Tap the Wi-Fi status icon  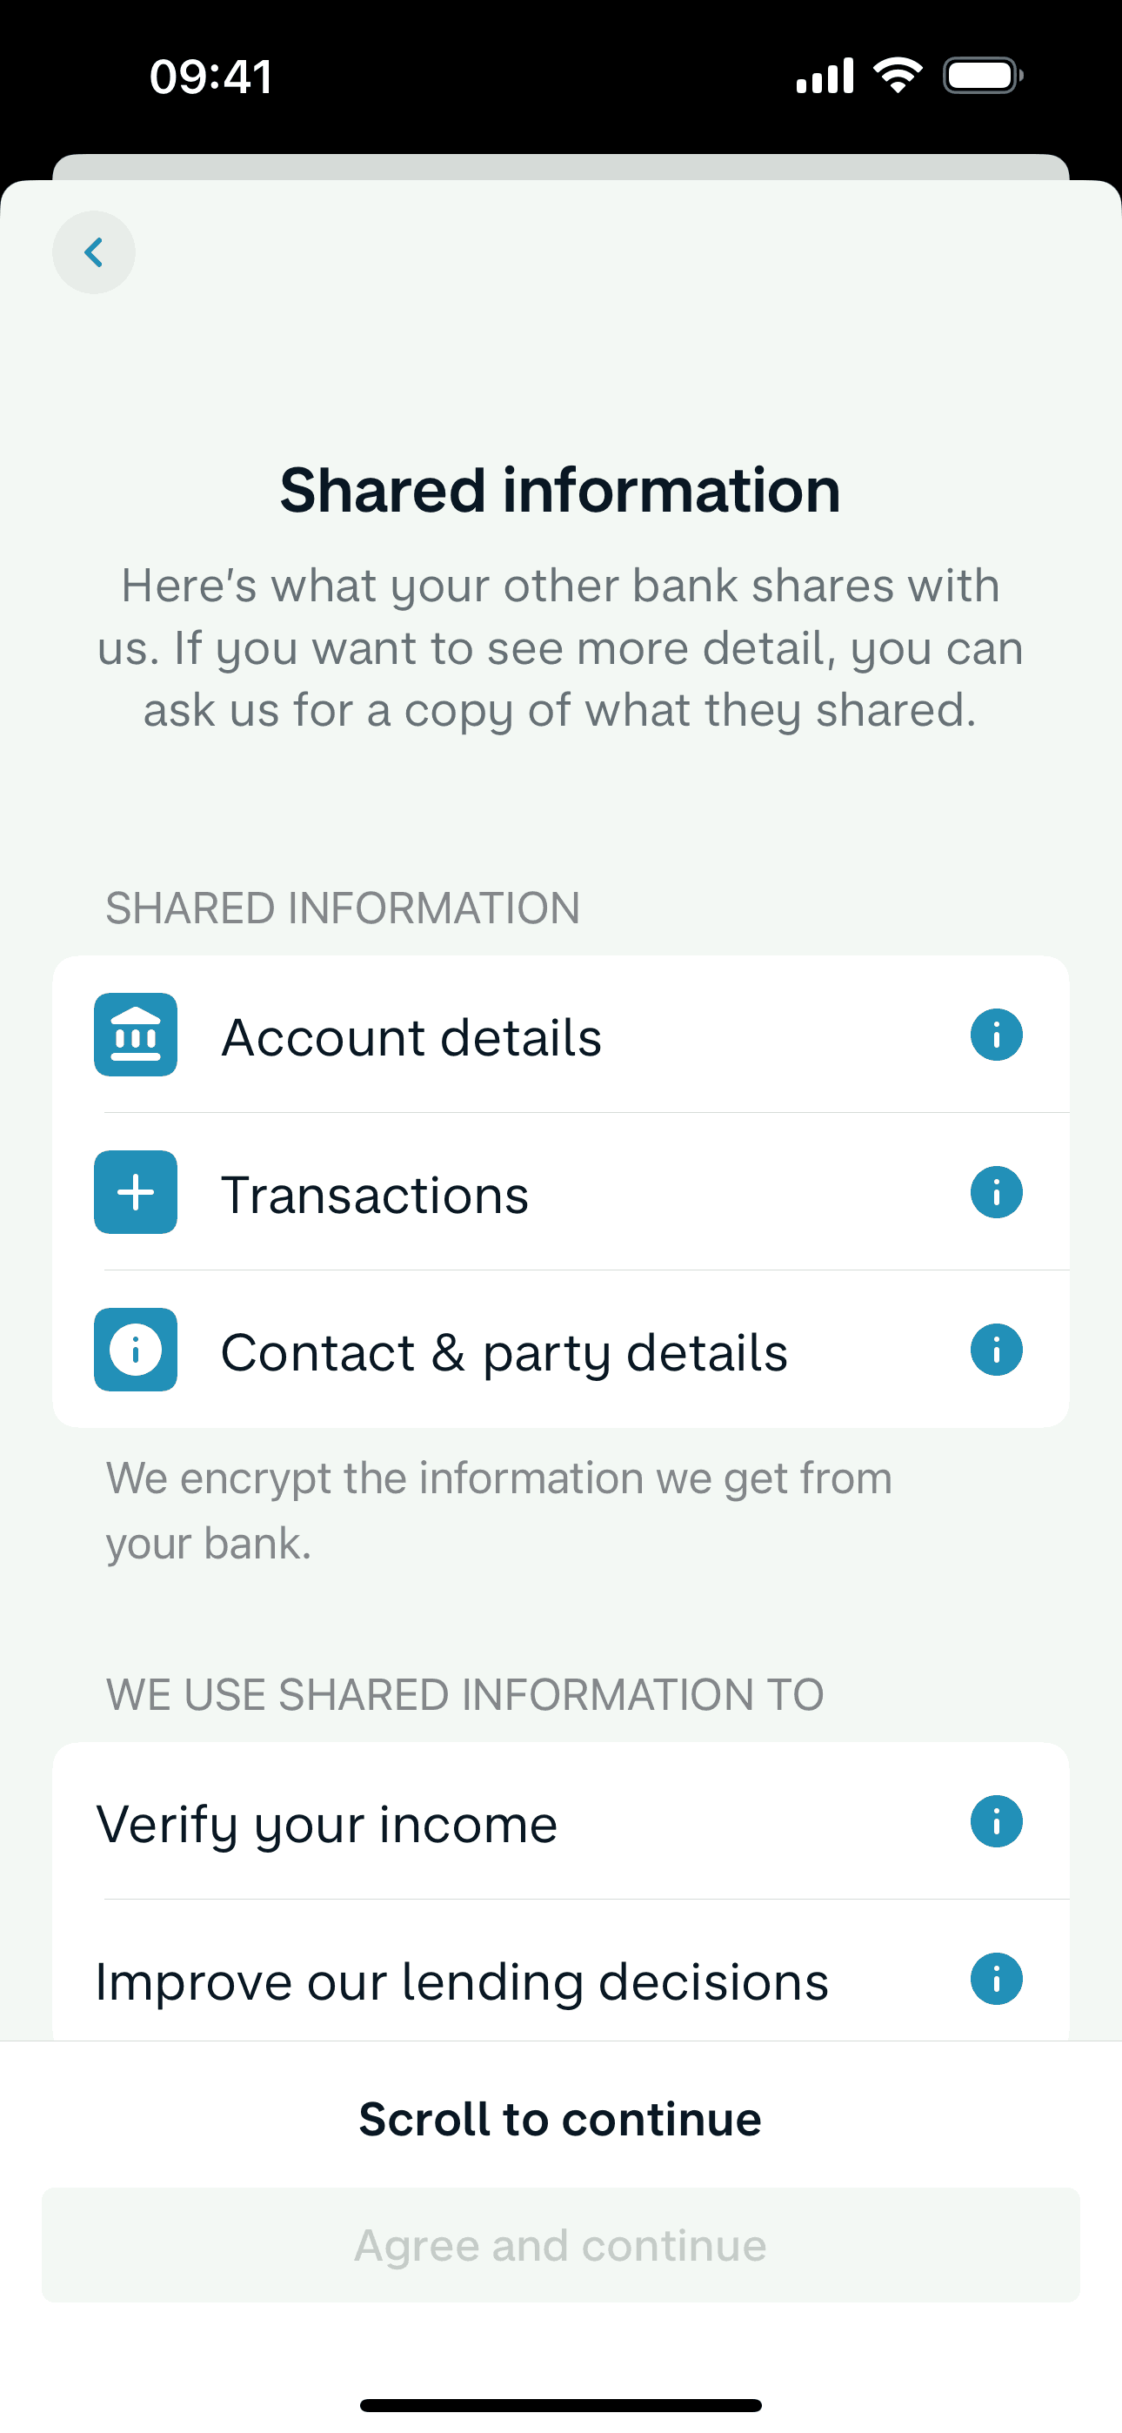click(898, 75)
